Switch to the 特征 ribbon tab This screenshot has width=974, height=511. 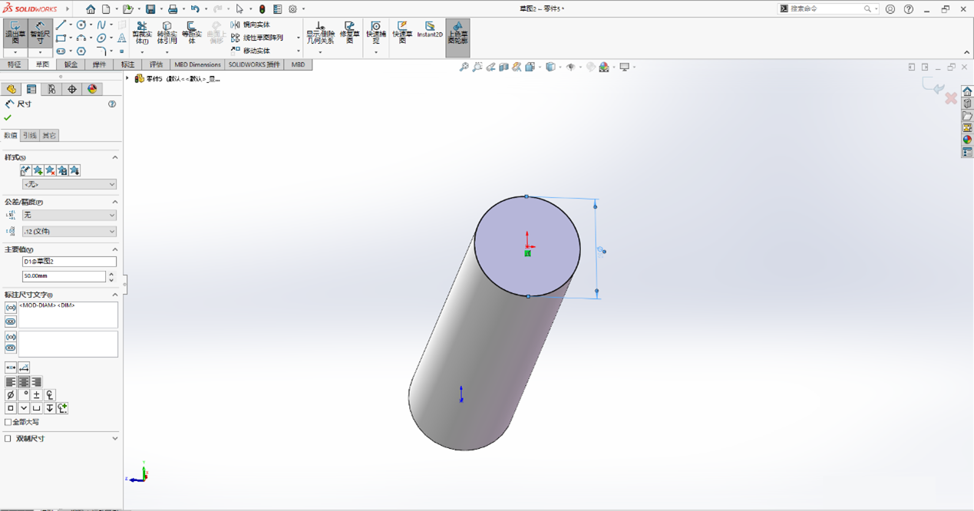pos(14,64)
